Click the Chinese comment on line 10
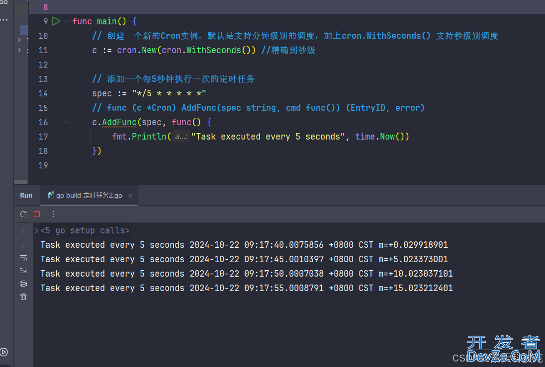545x367 pixels. (x=295, y=36)
